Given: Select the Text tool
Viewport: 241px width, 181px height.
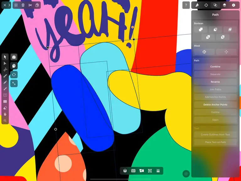Looking at the screenshot, I should (5, 95).
